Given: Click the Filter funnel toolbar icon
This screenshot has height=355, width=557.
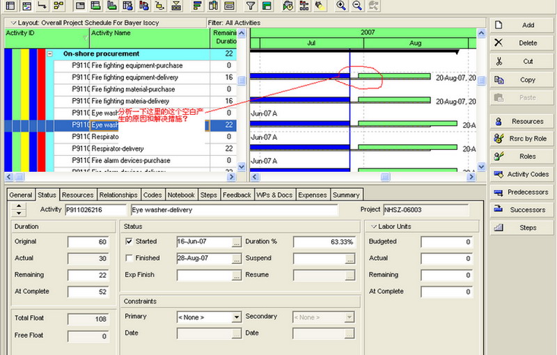Looking at the screenshot, I should pyautogui.click(x=251, y=6).
